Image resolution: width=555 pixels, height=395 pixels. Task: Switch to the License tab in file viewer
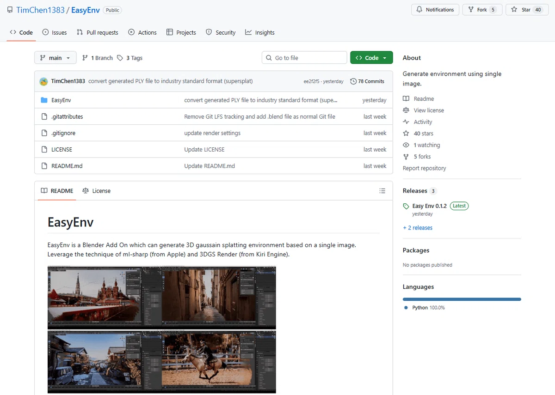(x=96, y=191)
